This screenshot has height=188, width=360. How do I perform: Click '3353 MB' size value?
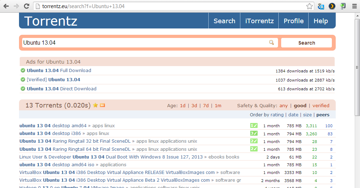(293, 173)
